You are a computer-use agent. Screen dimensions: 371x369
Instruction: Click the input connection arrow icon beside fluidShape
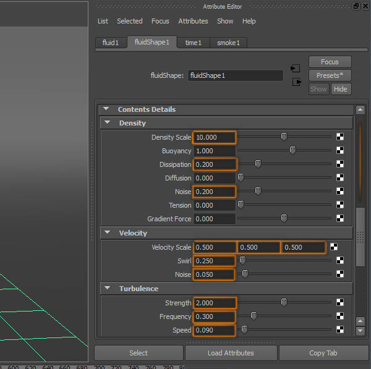point(296,68)
